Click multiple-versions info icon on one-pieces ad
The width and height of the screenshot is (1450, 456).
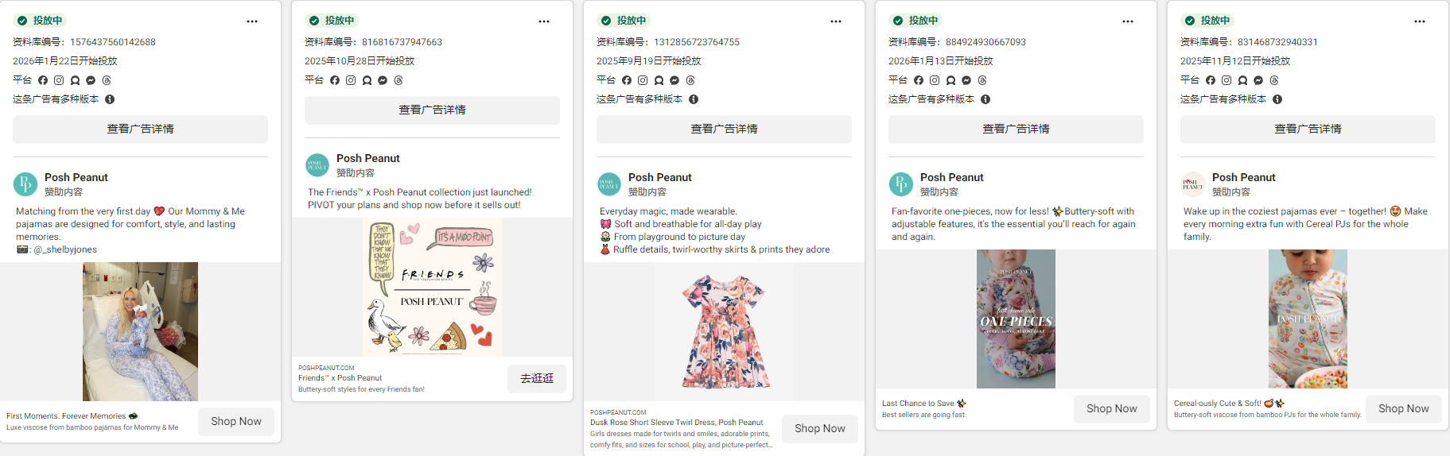click(x=985, y=99)
